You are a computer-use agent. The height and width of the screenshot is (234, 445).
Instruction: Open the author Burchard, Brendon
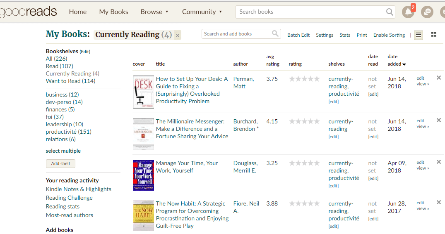coord(245,125)
